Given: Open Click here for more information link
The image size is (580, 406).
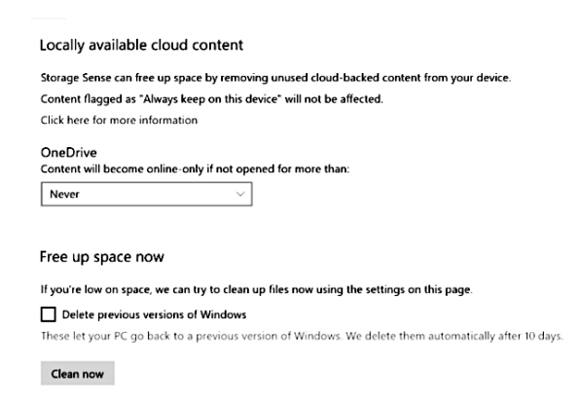Looking at the screenshot, I should point(119,120).
